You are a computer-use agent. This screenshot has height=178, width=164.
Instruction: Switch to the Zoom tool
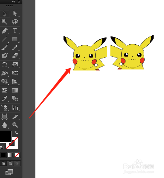click(x=15, y=125)
